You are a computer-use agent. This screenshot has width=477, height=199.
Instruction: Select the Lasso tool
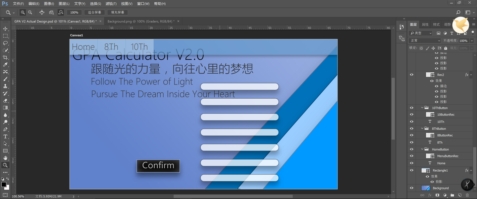pyautogui.click(x=5, y=43)
